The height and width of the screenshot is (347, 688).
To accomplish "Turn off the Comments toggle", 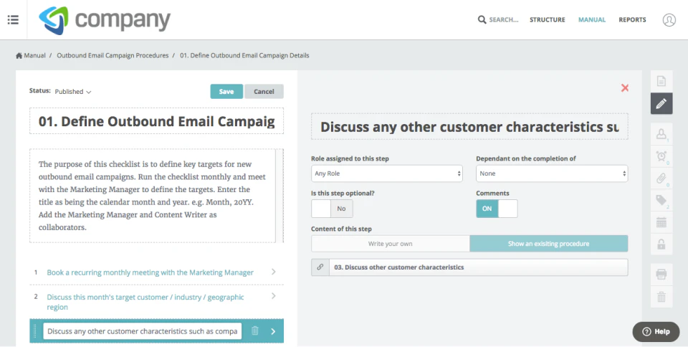I will click(x=497, y=209).
